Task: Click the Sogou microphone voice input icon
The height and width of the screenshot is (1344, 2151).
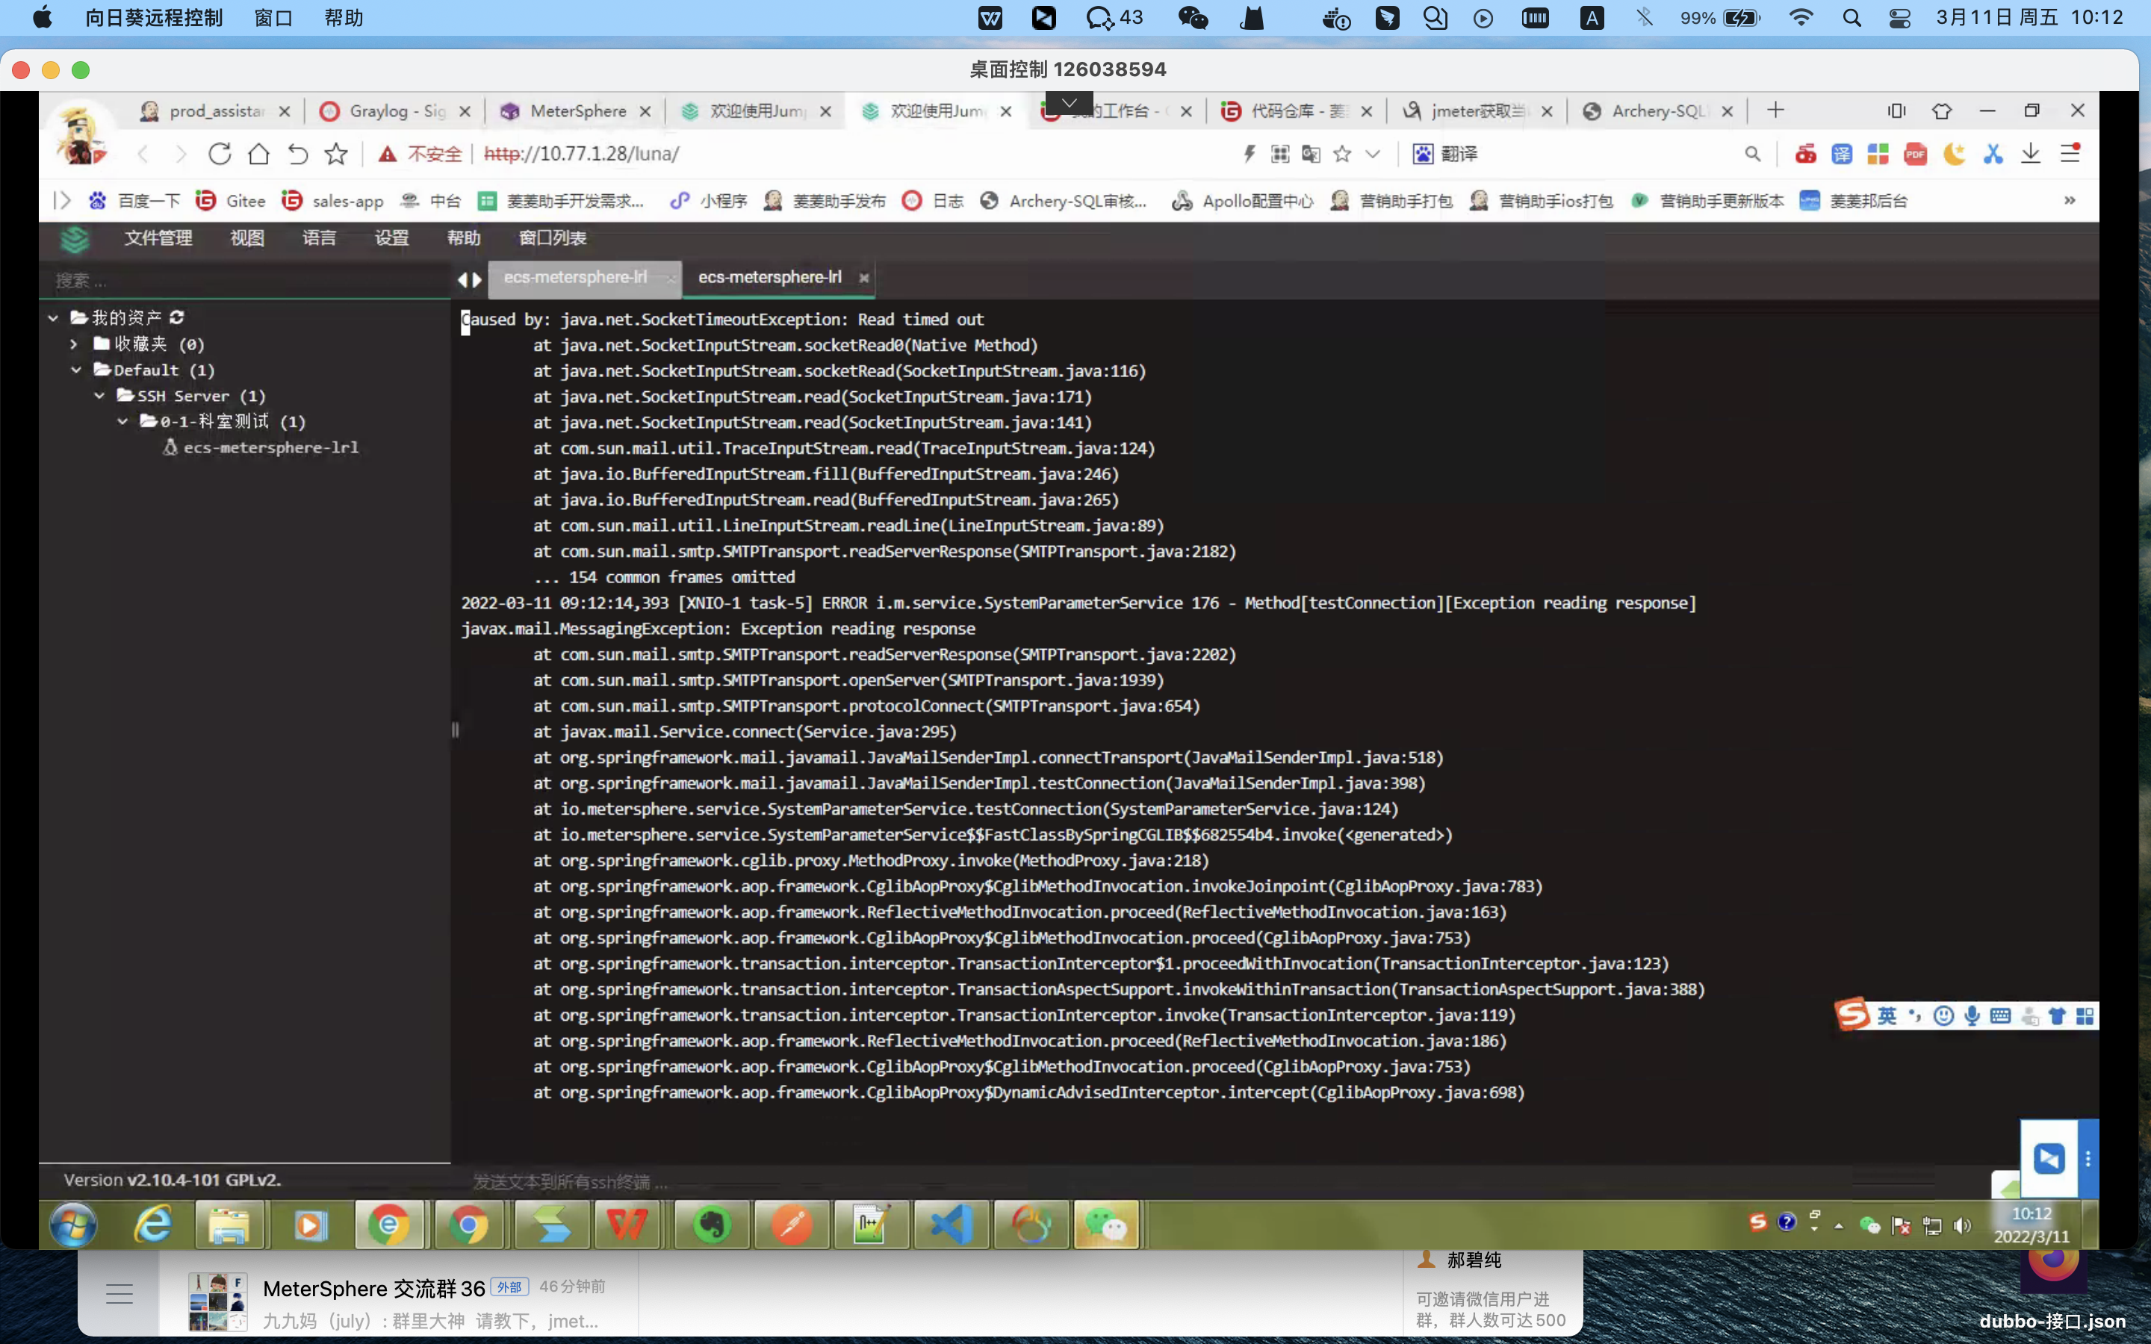Action: point(1972,1016)
